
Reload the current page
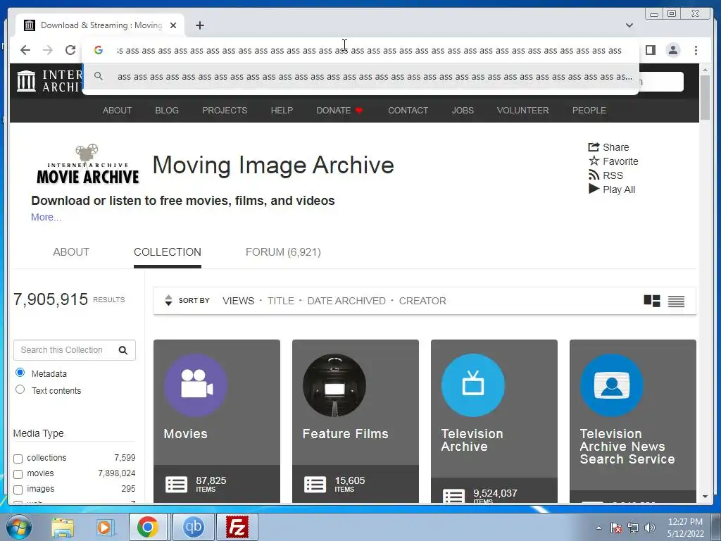point(70,50)
